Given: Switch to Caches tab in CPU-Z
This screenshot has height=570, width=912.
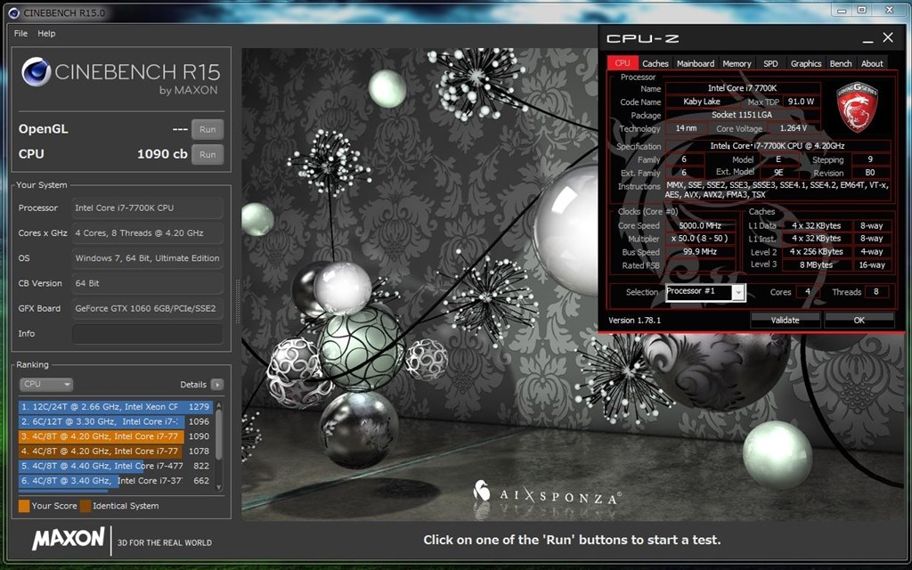Looking at the screenshot, I should tap(655, 63).
